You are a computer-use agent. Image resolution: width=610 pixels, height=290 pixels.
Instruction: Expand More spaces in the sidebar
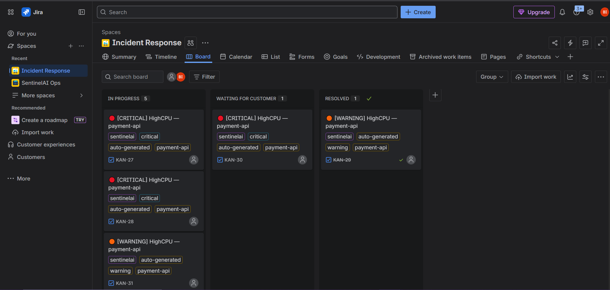81,95
